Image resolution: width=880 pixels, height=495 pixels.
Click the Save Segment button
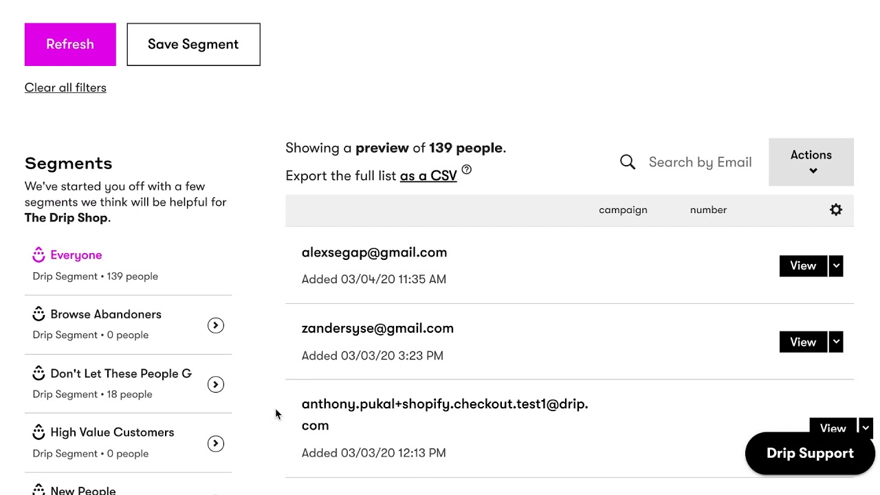click(x=193, y=45)
